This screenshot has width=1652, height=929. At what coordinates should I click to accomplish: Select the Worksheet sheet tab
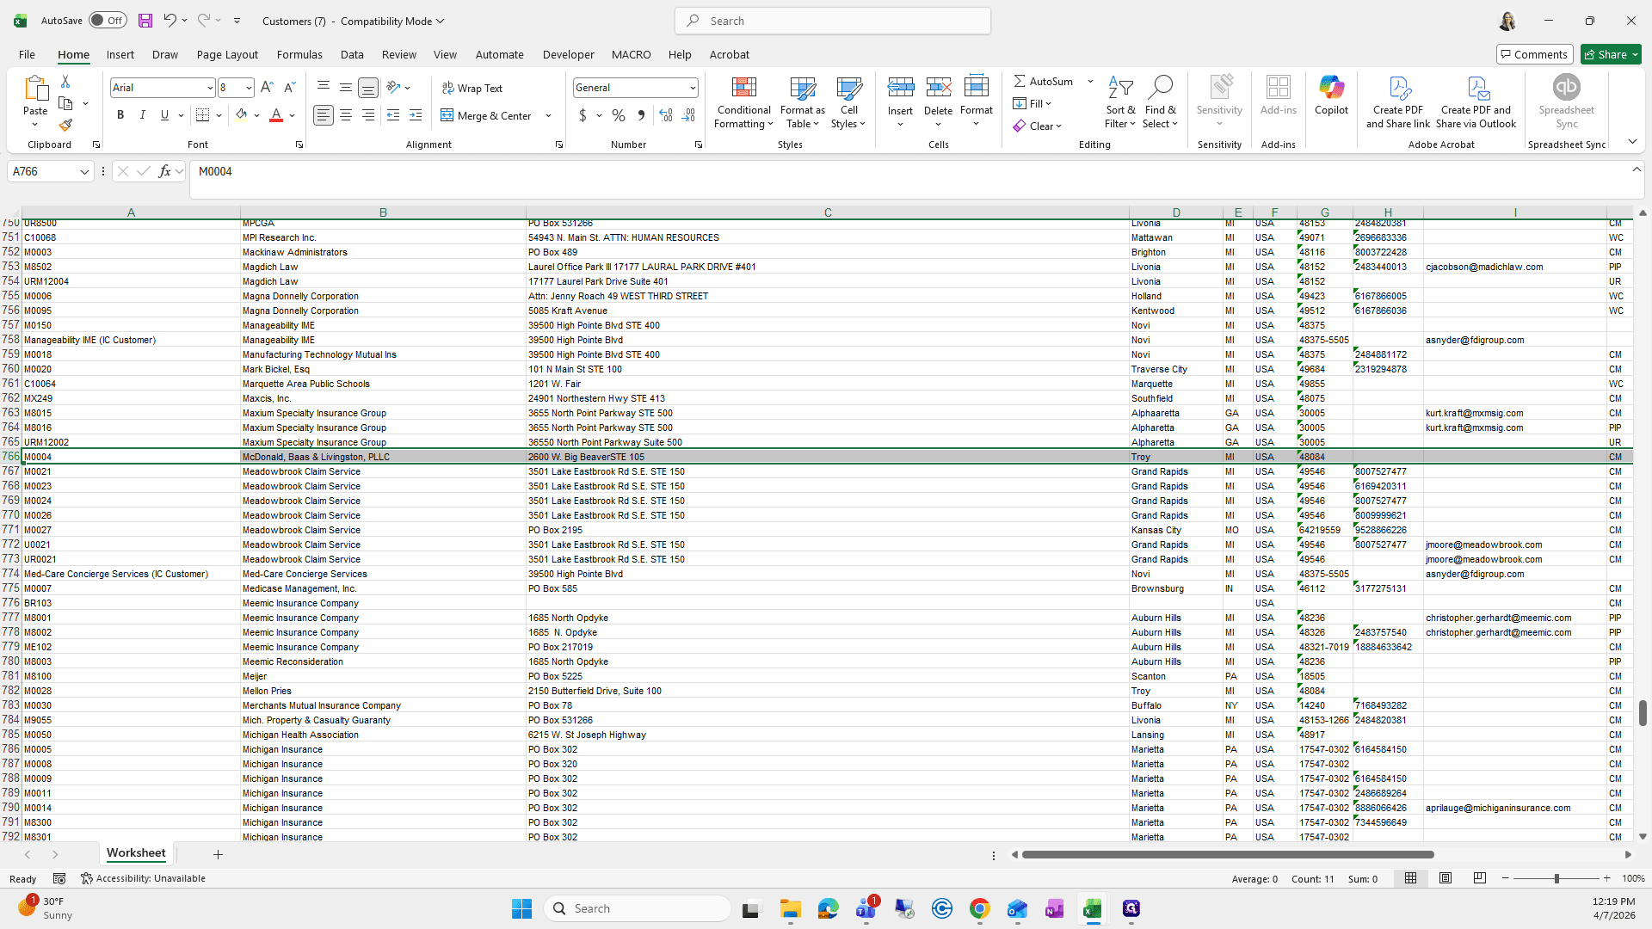point(136,853)
